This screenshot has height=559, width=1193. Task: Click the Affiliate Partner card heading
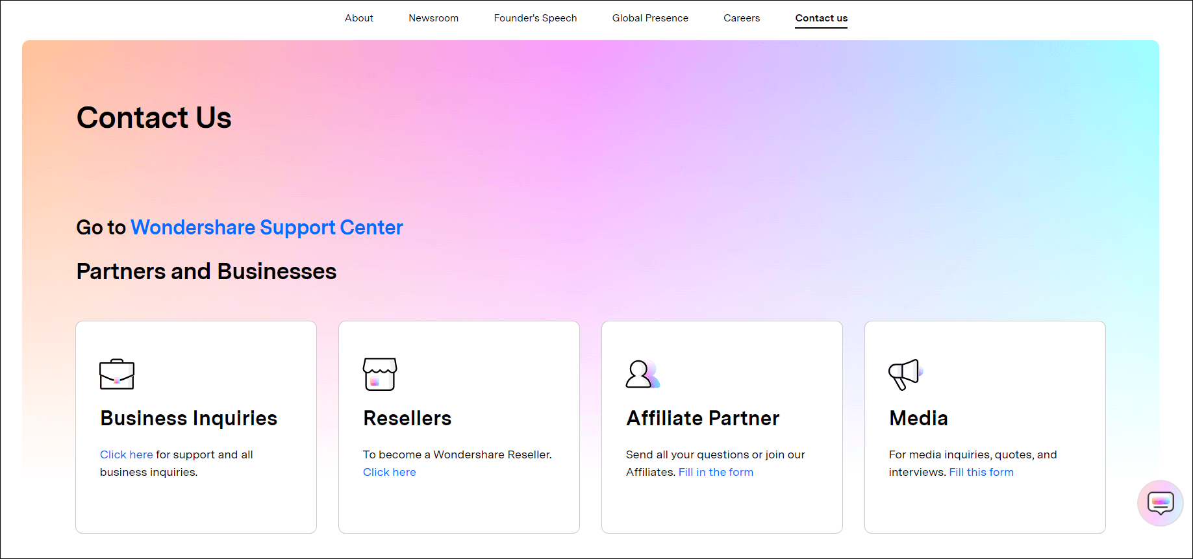[703, 419]
